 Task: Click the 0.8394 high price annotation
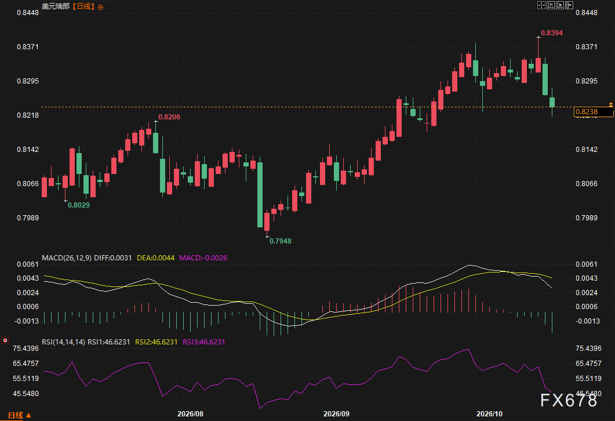pos(552,33)
